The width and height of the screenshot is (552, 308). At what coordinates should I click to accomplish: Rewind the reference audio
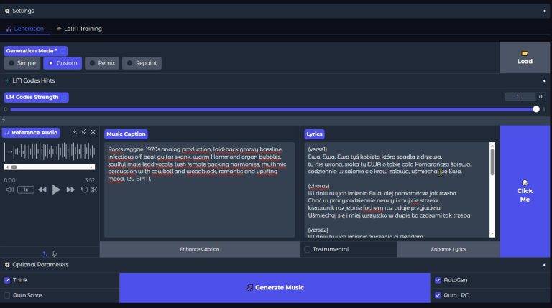coord(42,190)
